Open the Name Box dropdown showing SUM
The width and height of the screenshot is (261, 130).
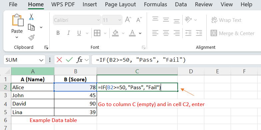41,60
